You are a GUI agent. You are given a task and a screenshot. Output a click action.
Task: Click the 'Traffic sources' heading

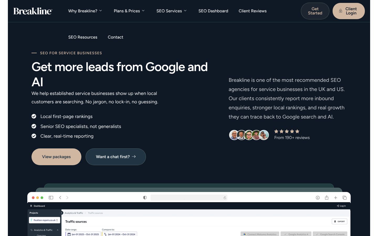76,222
